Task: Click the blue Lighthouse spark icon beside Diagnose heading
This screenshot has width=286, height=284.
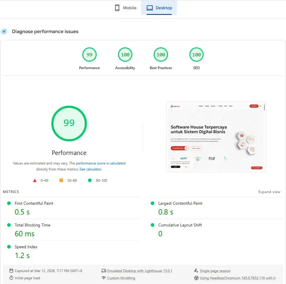Action: pyautogui.click(x=4, y=31)
